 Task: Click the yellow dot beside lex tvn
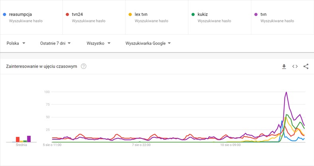130,14
